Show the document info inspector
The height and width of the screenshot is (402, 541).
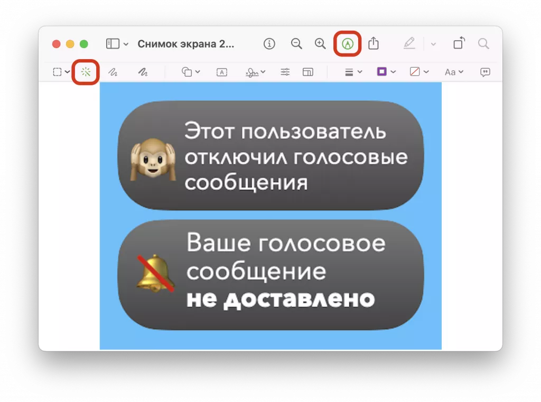coord(269,44)
